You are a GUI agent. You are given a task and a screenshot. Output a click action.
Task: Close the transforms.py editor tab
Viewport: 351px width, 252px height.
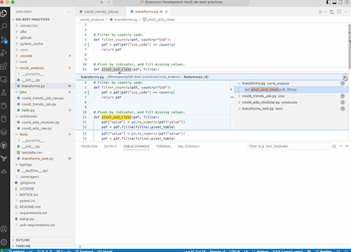tap(166, 12)
